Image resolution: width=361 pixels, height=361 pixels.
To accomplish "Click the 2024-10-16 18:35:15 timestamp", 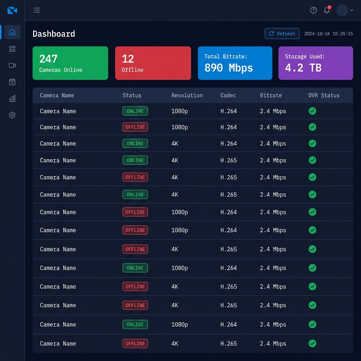I will pyautogui.click(x=329, y=33).
